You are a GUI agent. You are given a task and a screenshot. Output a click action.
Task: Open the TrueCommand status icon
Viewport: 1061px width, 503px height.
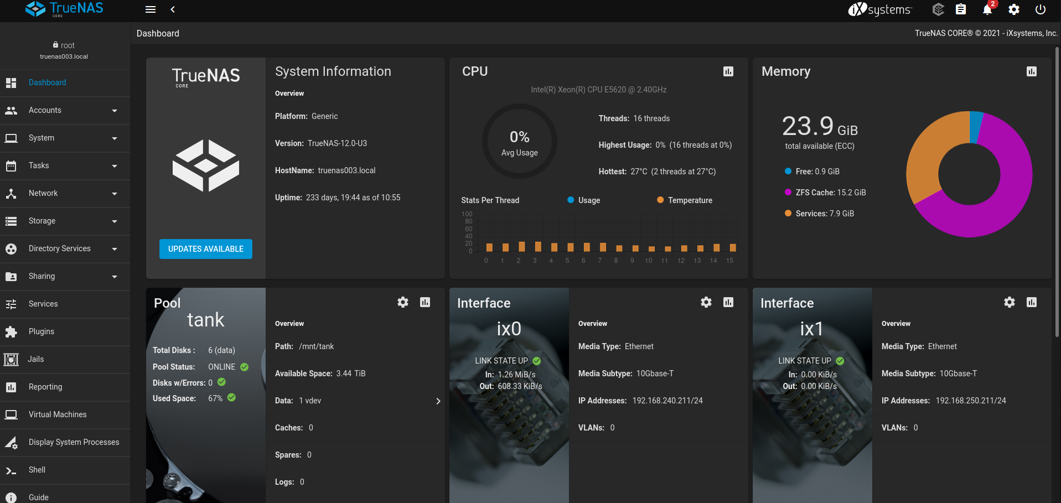pyautogui.click(x=938, y=9)
